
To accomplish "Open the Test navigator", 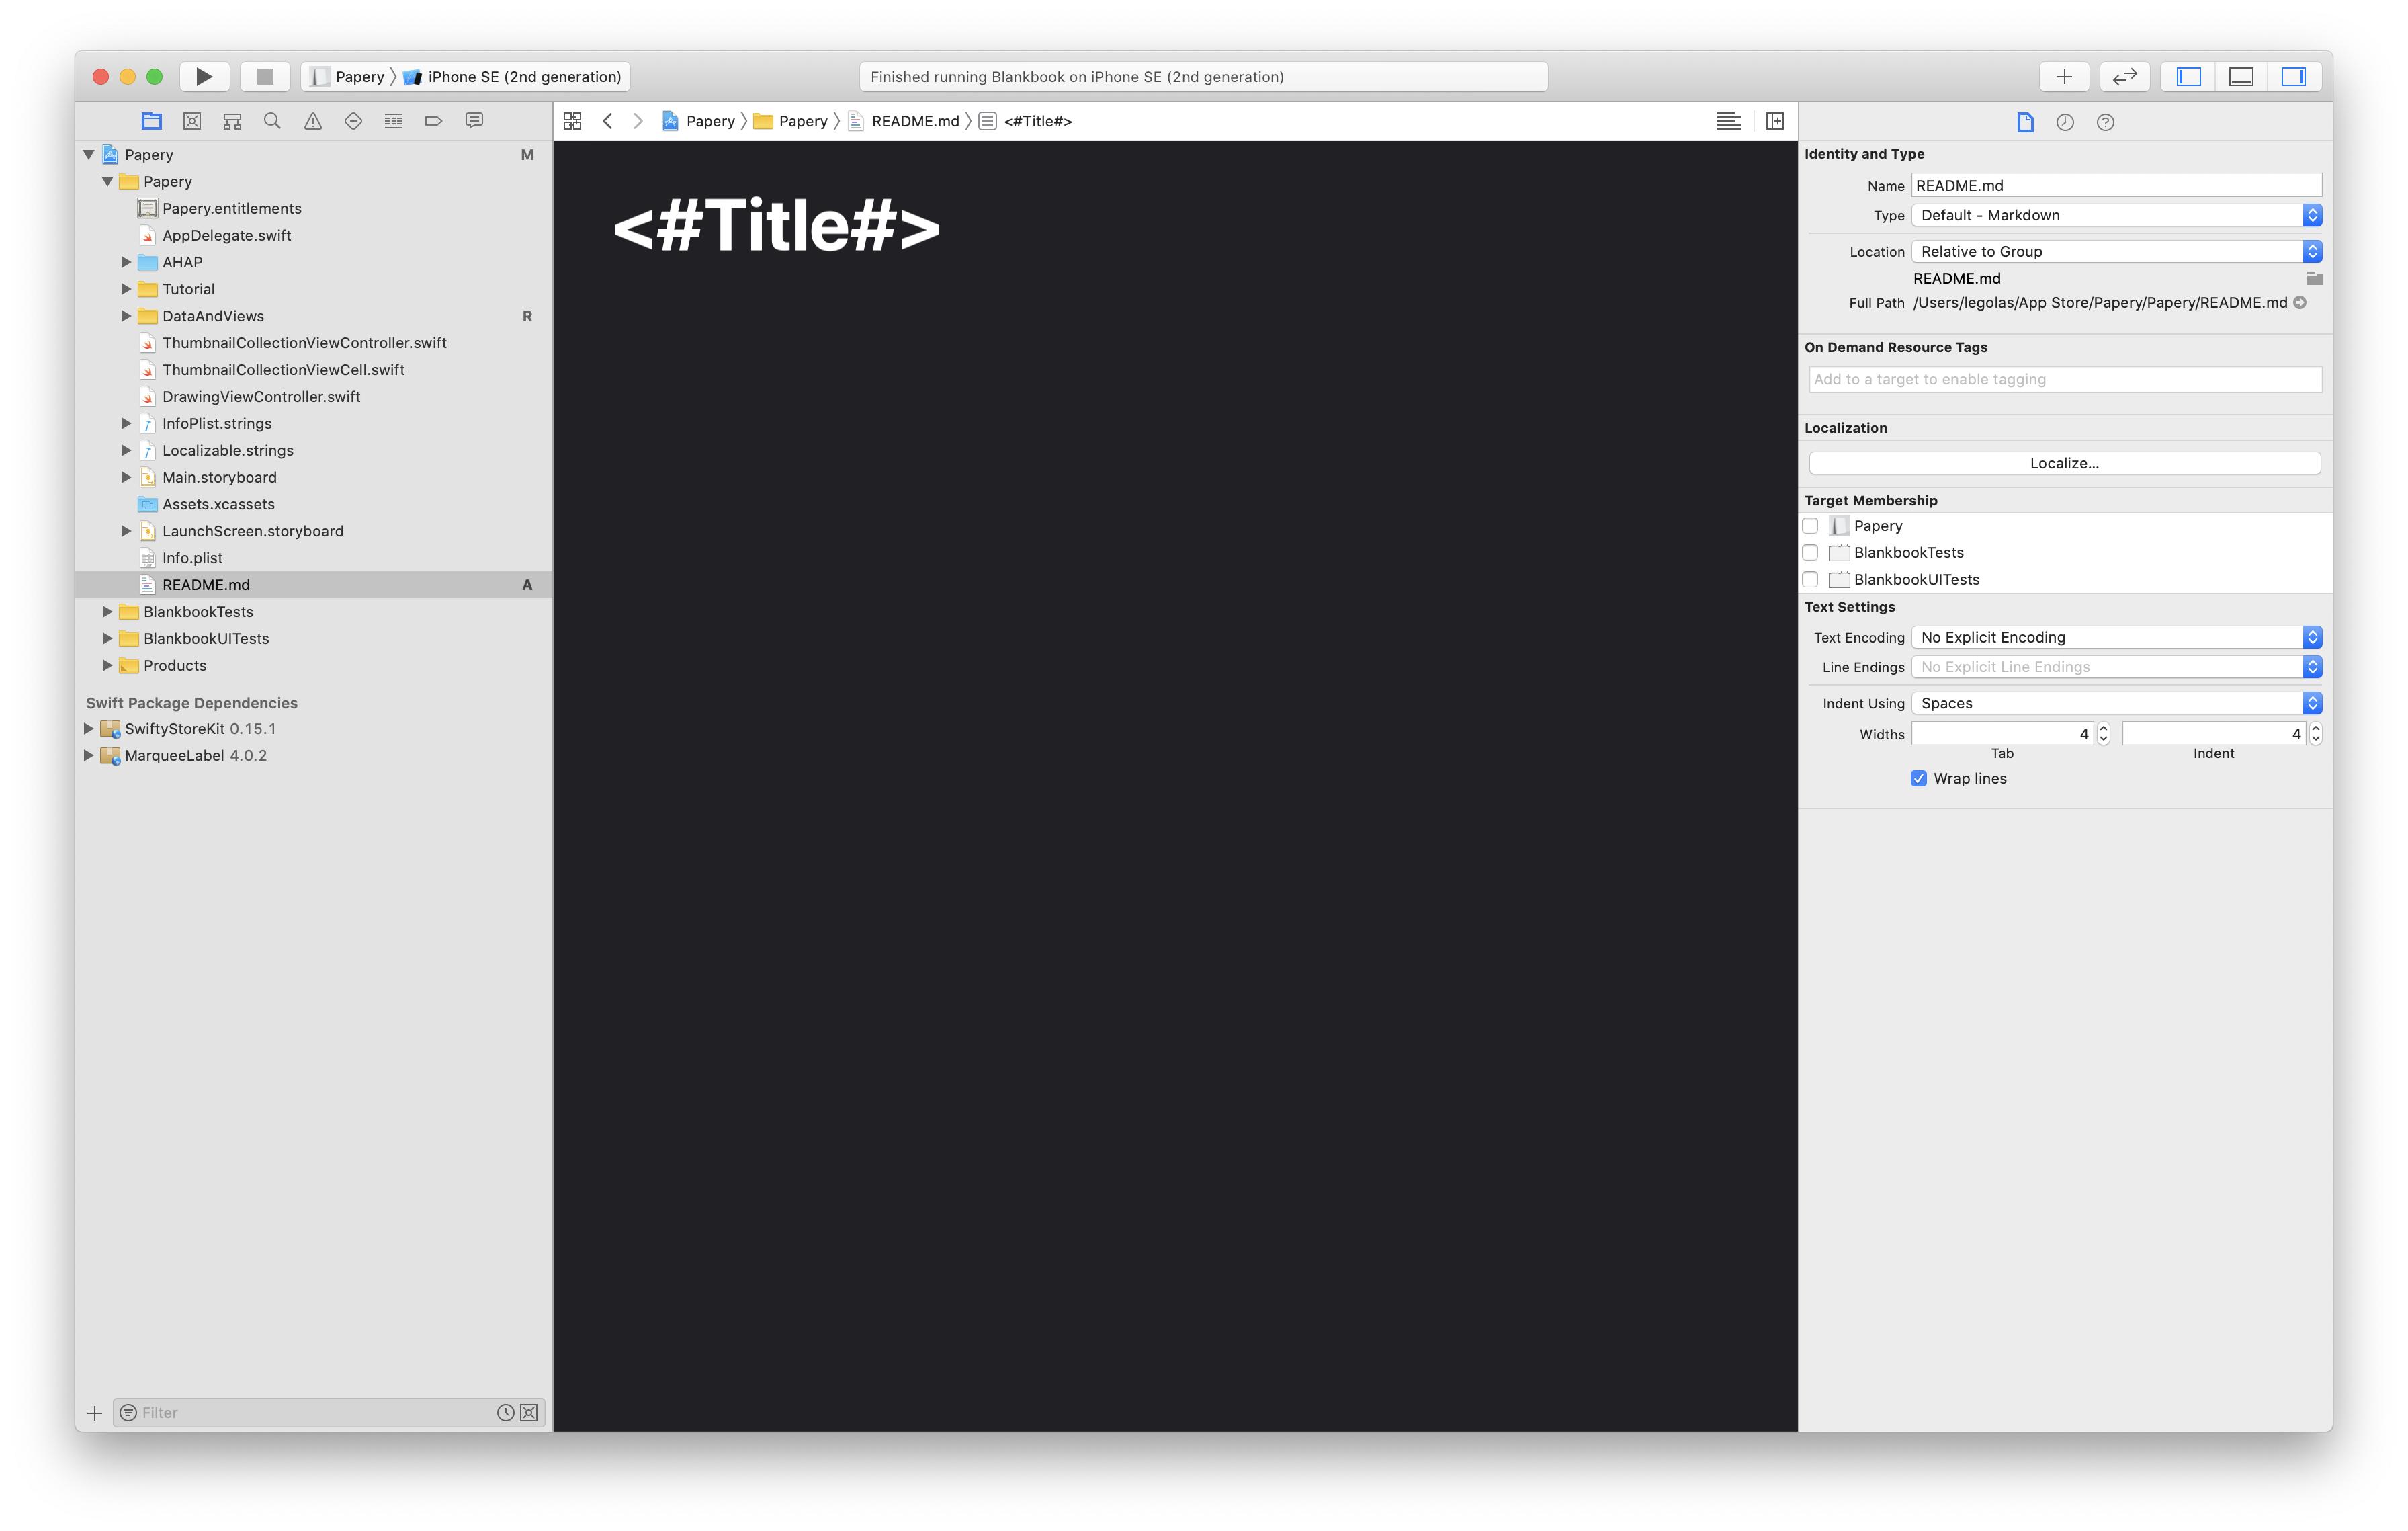I will point(352,120).
